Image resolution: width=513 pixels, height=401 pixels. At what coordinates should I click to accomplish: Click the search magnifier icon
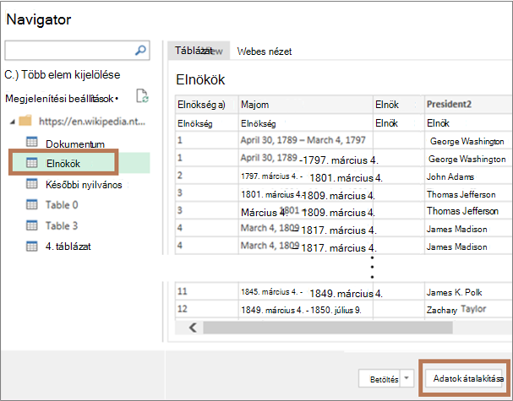coord(140,51)
